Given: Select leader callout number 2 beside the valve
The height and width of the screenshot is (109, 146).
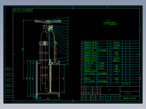Looking at the screenshot, I should point(68,20).
